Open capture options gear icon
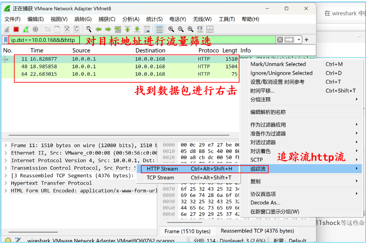Viewport: 366px width, 244px height. (x=35, y=30)
